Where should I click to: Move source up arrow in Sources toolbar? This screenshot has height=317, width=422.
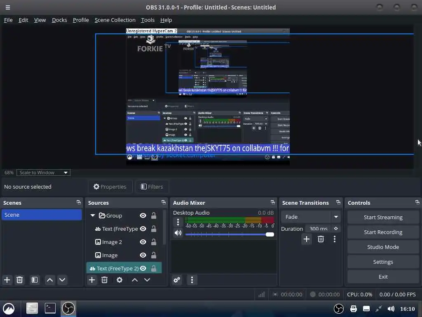pyautogui.click(x=135, y=280)
